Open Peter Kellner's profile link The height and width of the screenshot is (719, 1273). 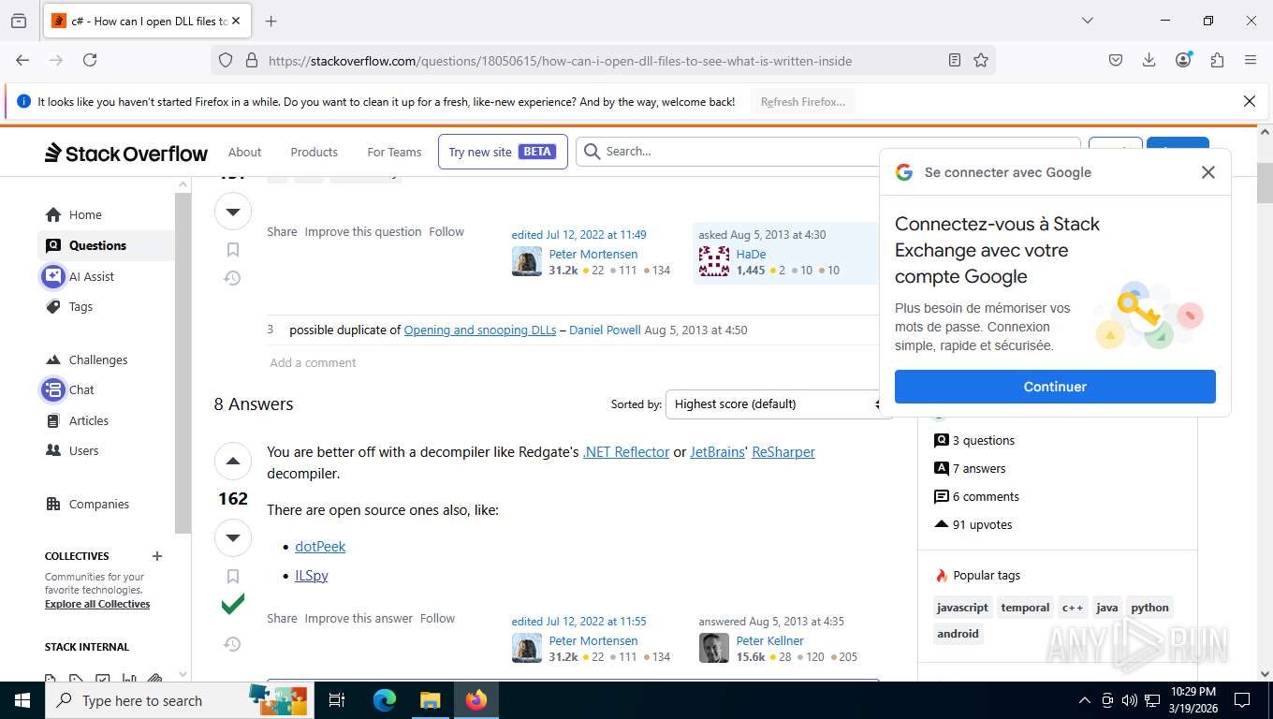click(x=770, y=640)
